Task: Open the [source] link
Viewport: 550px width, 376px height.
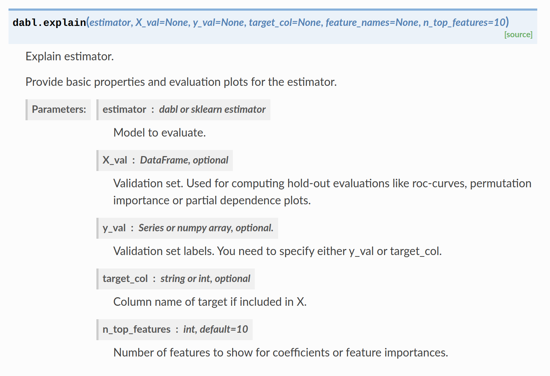Action: tap(518, 34)
